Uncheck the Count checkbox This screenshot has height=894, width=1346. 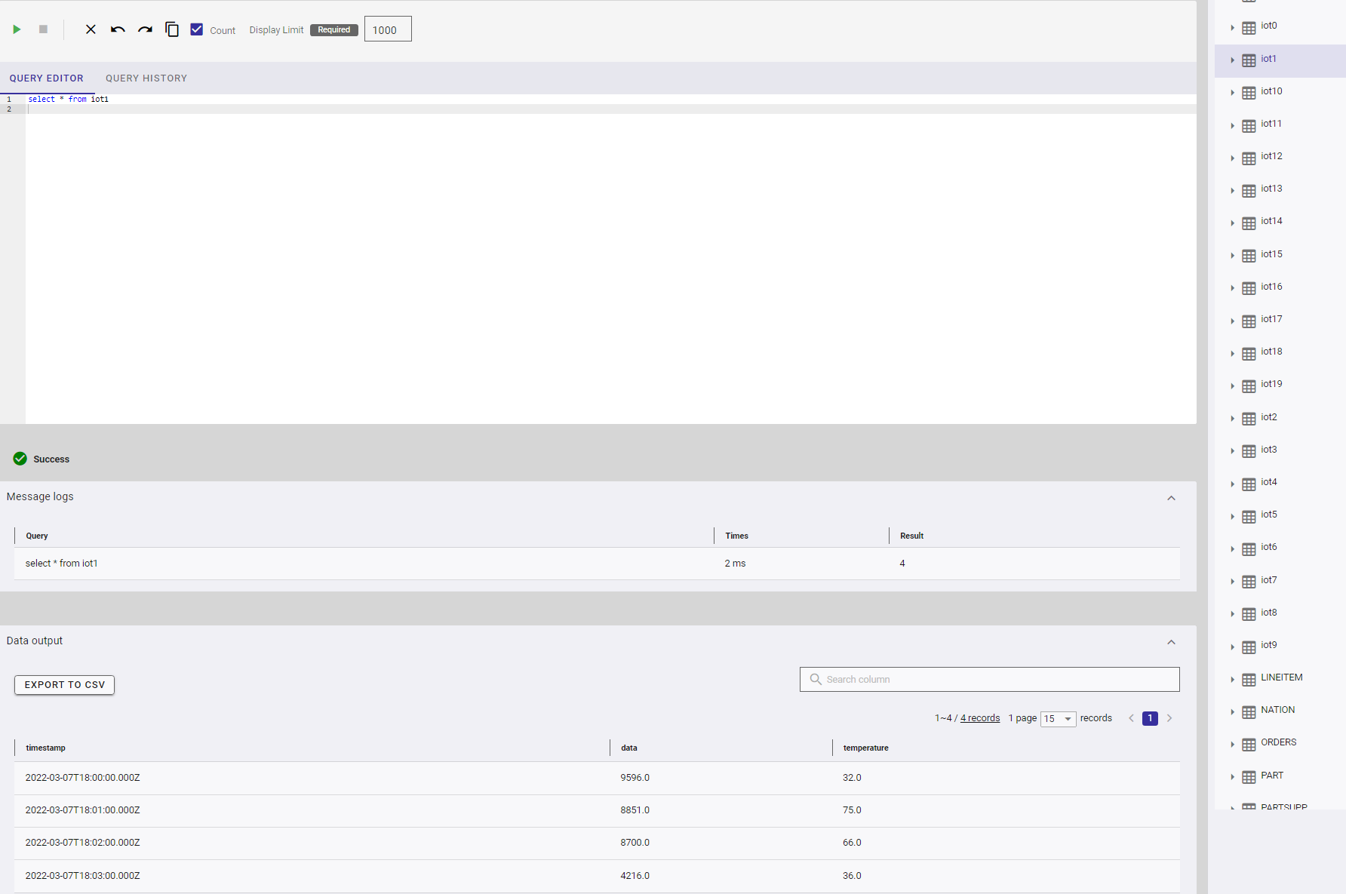tap(197, 29)
